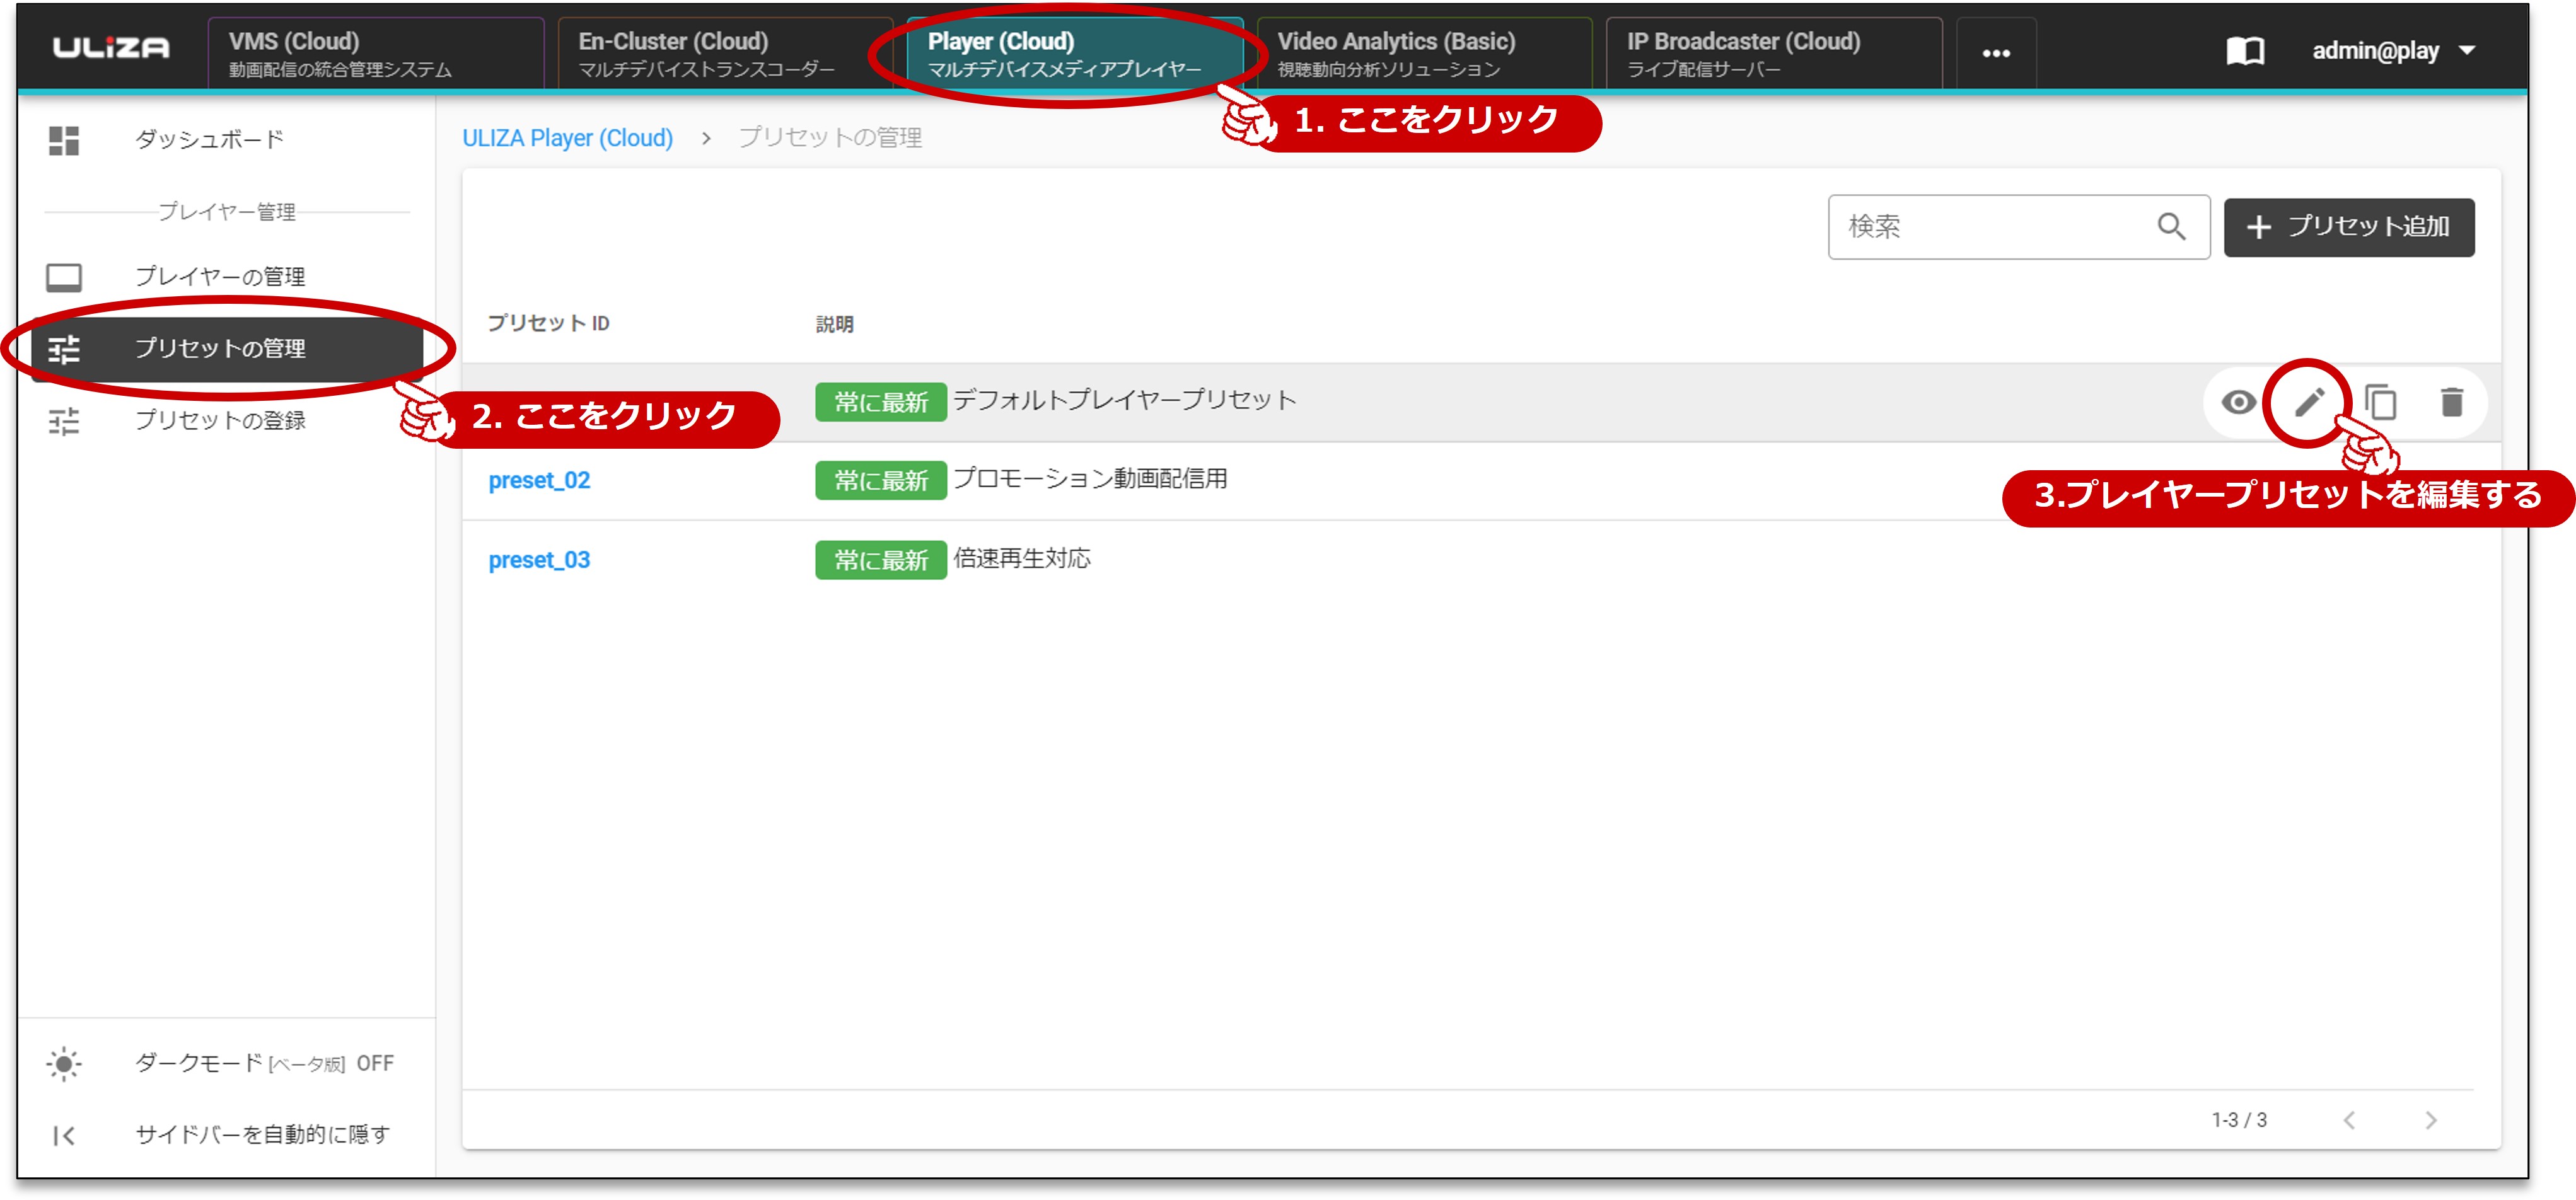Click the dashboard grid icon
Screen dimensions: 2576x1200
[64, 140]
